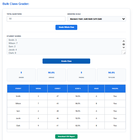Click the "Wilson: 7" line in the textarea

(x=13, y=43)
